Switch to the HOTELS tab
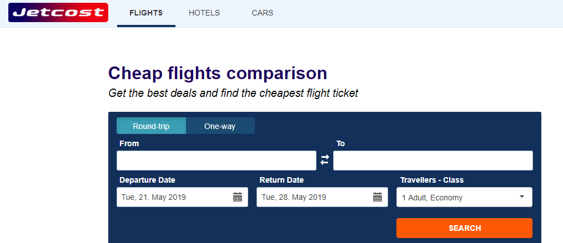The image size is (563, 243). point(204,13)
